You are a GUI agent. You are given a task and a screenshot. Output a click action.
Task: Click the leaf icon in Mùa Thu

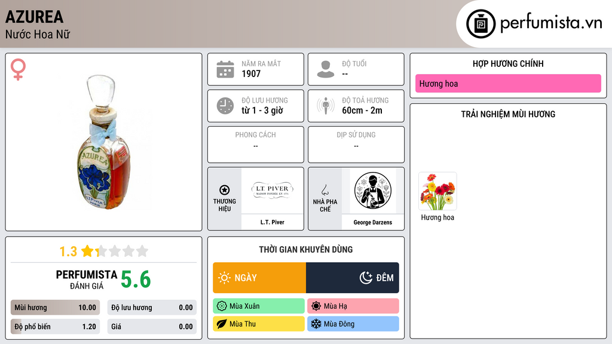click(222, 324)
